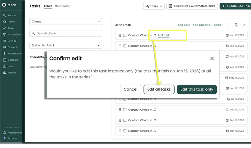Viewport: 251px width, 148px height.
Task: Tick the Feb 15 Contact Check In checkbox
Action: click(125, 46)
